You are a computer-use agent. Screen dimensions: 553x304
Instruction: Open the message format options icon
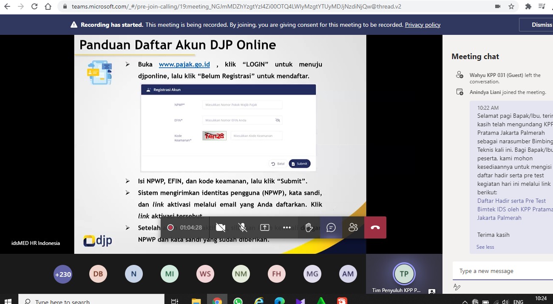[x=457, y=287]
